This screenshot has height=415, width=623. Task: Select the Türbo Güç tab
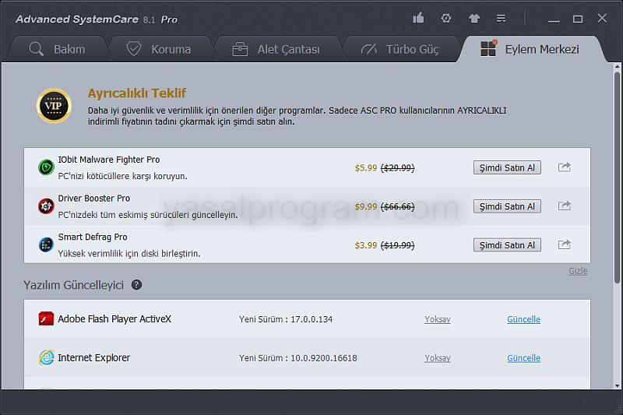(x=400, y=49)
